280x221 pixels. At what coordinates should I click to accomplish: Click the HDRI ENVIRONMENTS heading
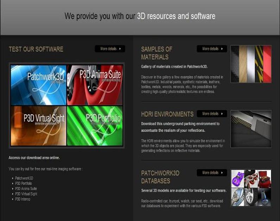[x=167, y=114]
